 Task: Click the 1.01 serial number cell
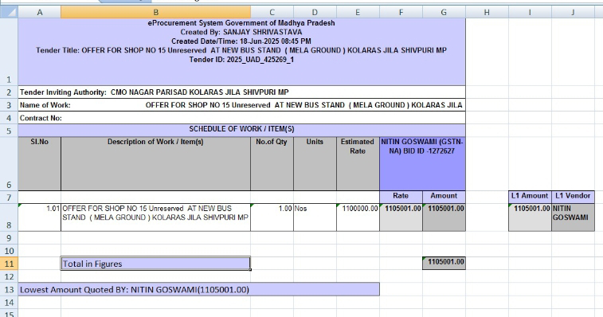pos(40,217)
